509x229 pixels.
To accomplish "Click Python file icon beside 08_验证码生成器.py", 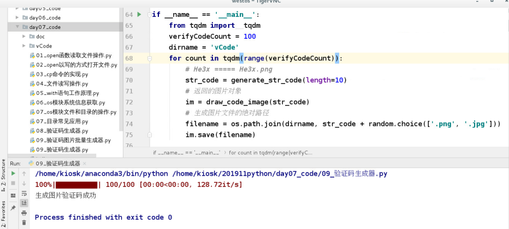I will (x=32, y=131).
